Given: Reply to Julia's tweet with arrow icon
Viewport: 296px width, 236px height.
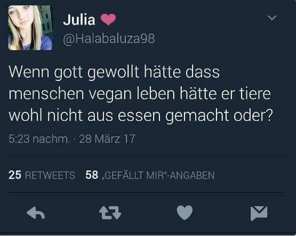Looking at the screenshot, I should [x=36, y=213].
